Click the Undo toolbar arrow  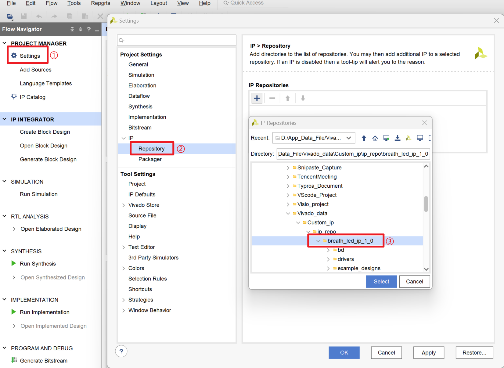[39, 16]
